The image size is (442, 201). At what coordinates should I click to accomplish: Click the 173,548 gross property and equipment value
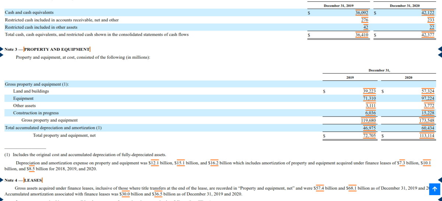tap(427, 121)
